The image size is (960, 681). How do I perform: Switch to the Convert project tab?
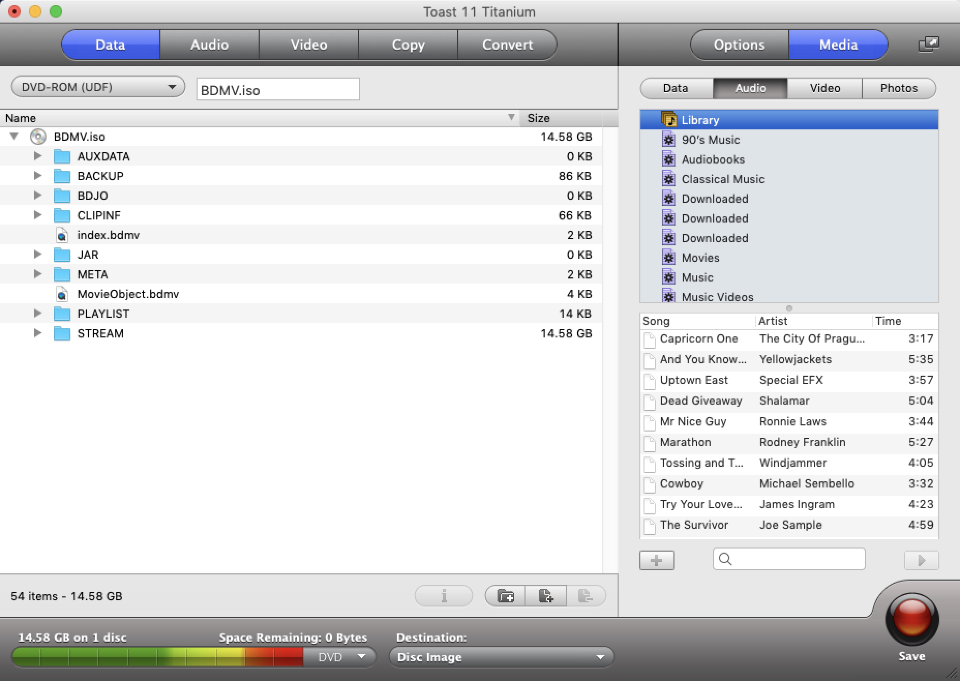coord(507,45)
